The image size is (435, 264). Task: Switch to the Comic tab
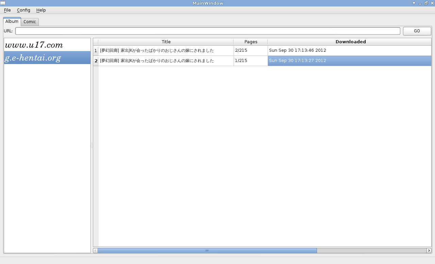click(30, 22)
